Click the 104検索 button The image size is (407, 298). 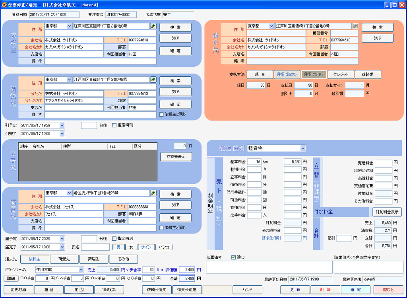coord(109,290)
